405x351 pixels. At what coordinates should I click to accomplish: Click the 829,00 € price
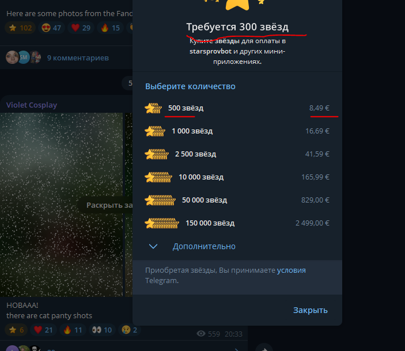tap(315, 200)
